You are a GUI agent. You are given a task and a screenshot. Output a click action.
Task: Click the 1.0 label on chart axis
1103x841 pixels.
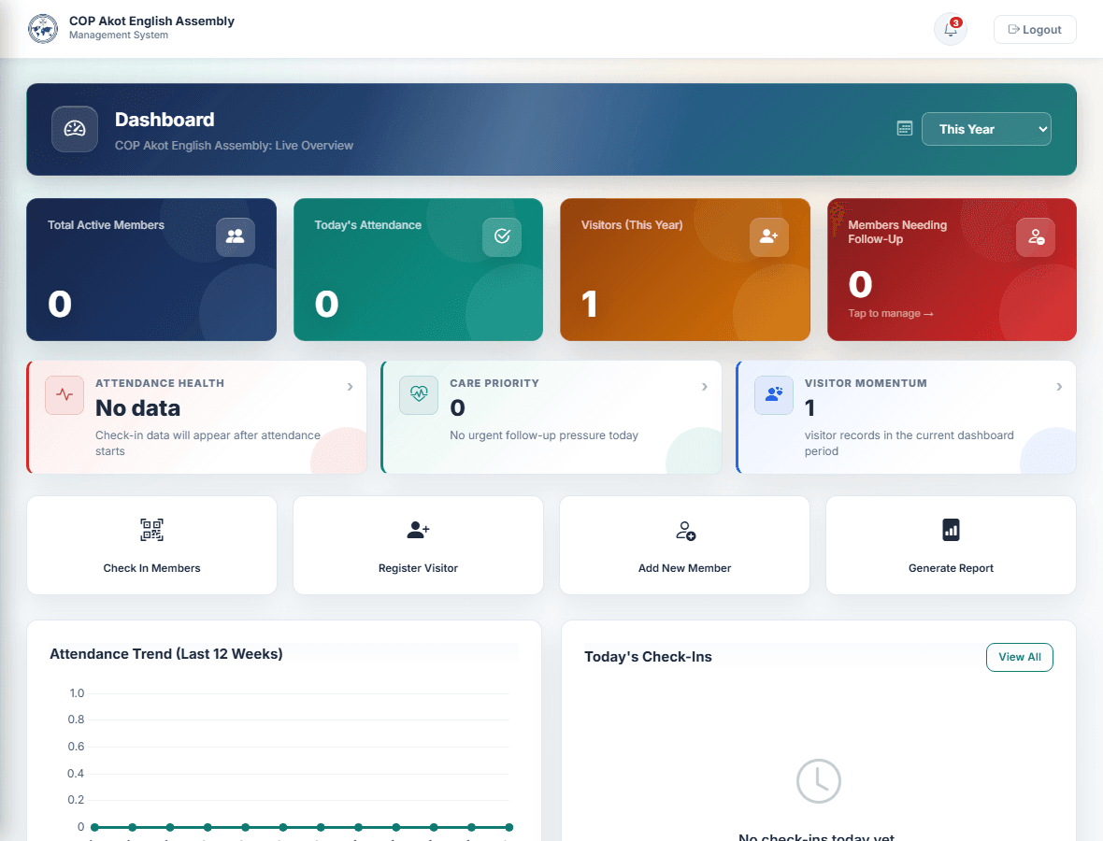tap(77, 693)
